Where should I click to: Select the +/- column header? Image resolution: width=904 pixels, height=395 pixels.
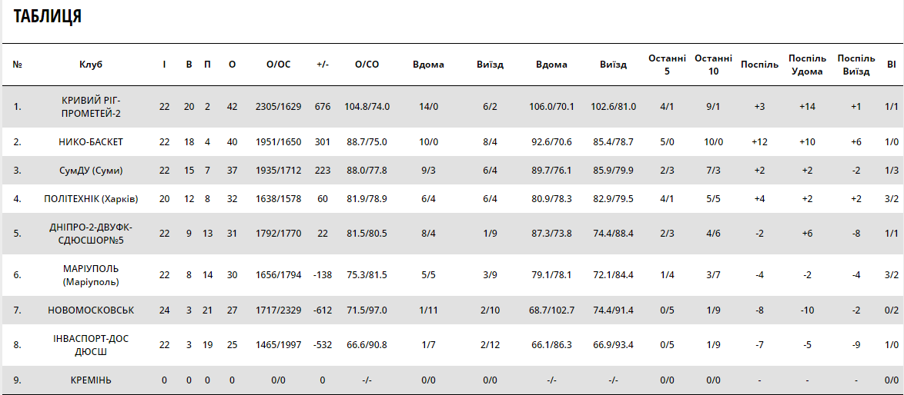coord(323,65)
